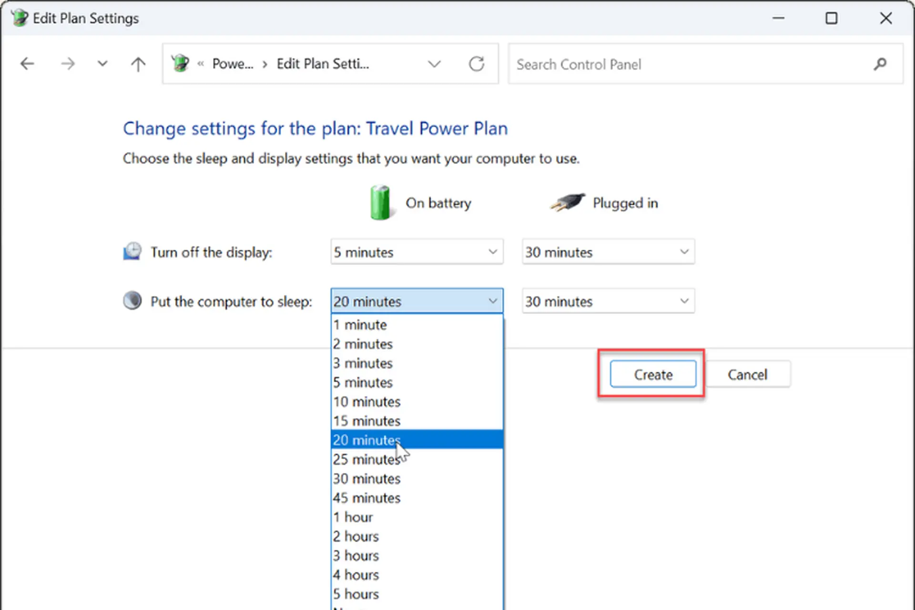Open the 'Powe...' breadcrumb
Image resolution: width=915 pixels, height=610 pixels.
[233, 64]
